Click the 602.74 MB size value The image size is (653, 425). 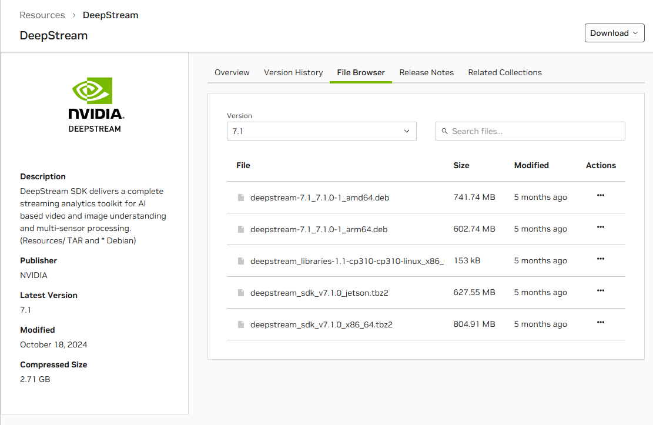tap(474, 229)
